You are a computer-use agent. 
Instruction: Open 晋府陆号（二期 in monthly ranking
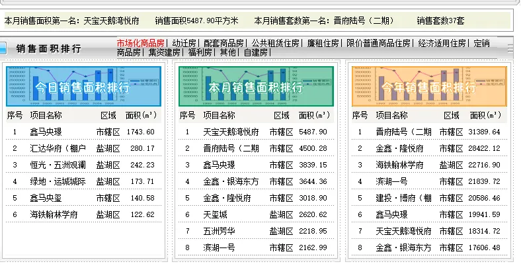[x=231, y=148]
